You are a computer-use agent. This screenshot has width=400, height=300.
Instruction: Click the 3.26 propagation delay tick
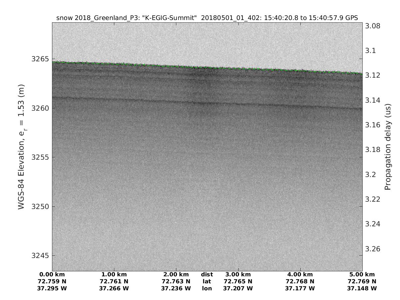point(373,249)
